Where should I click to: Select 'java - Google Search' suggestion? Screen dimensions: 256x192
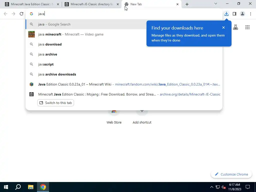[x=124, y=24]
